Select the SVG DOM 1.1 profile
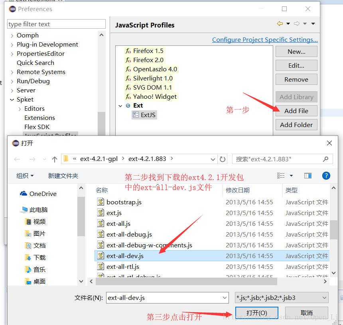Screen dimensions: 343x325 pyautogui.click(x=148, y=87)
